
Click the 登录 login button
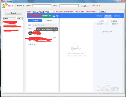[85, 6]
